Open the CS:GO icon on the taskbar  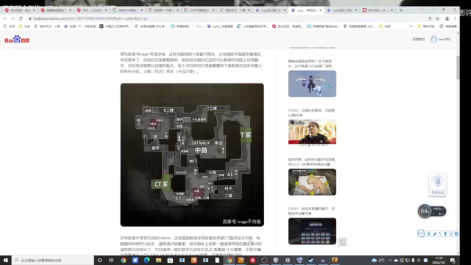334,260
